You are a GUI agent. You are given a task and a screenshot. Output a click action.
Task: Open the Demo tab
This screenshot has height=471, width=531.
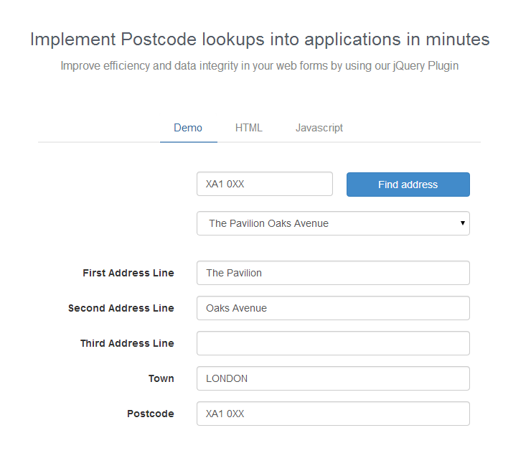(x=188, y=128)
